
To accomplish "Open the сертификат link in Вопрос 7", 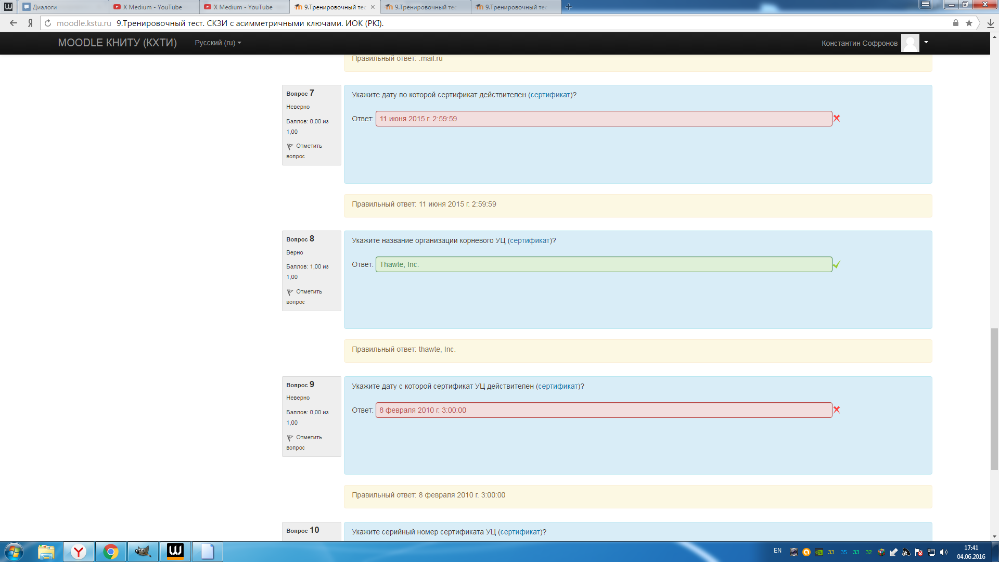I will point(550,95).
